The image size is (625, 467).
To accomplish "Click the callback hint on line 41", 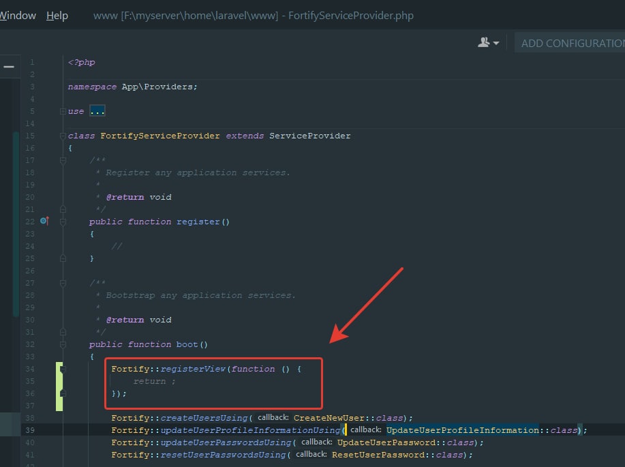I will point(311,454).
